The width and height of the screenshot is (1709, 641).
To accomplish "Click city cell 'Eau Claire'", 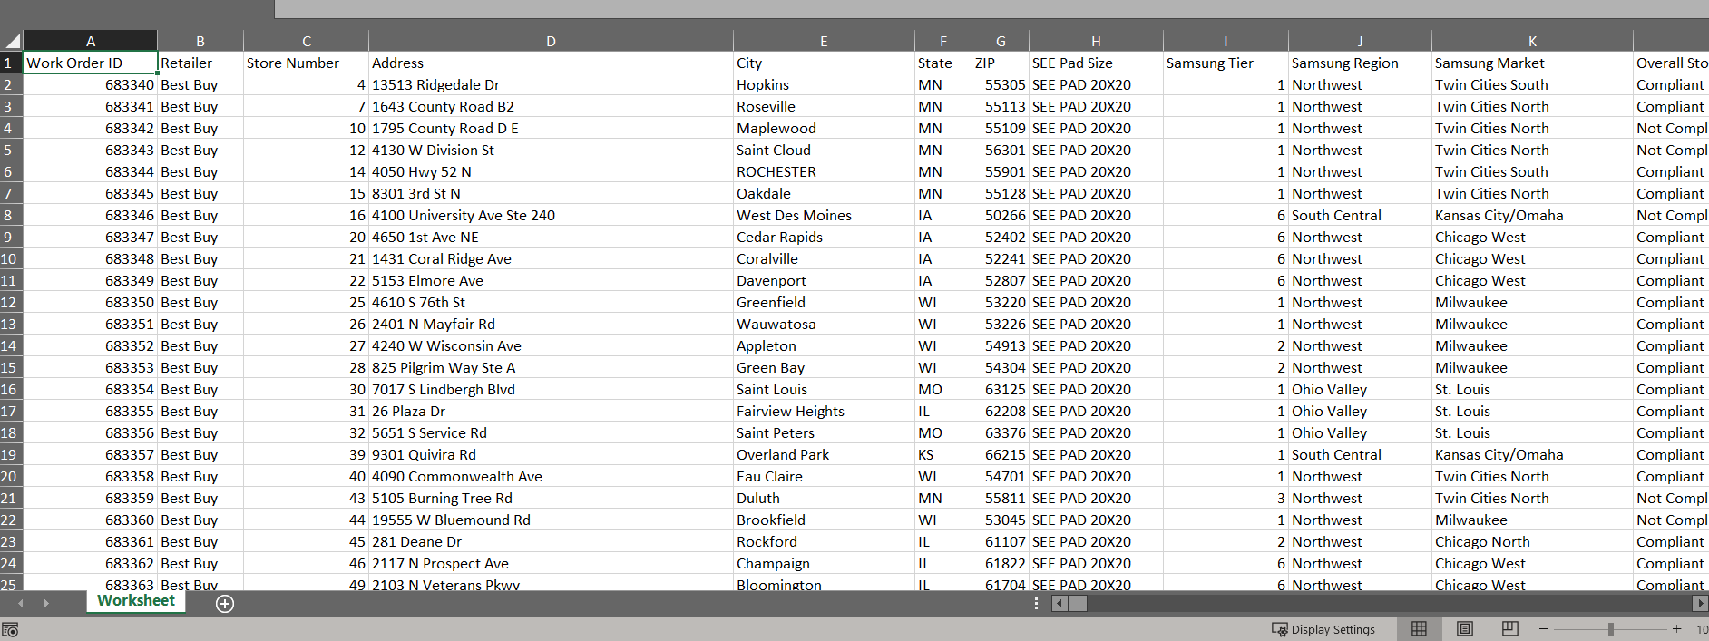I will click(824, 476).
